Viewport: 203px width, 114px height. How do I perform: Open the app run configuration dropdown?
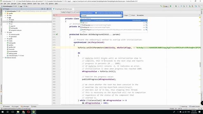(x=166, y=6)
